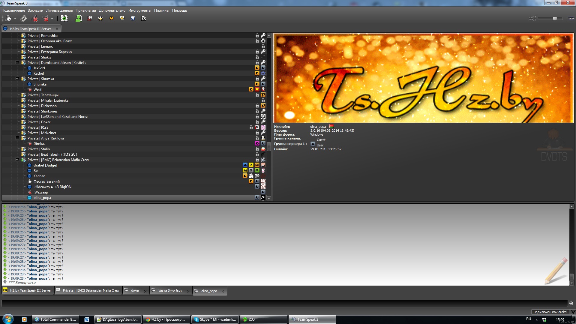Click the S list toolbar icon
Viewport: 576px width, 324px height.
click(x=144, y=18)
